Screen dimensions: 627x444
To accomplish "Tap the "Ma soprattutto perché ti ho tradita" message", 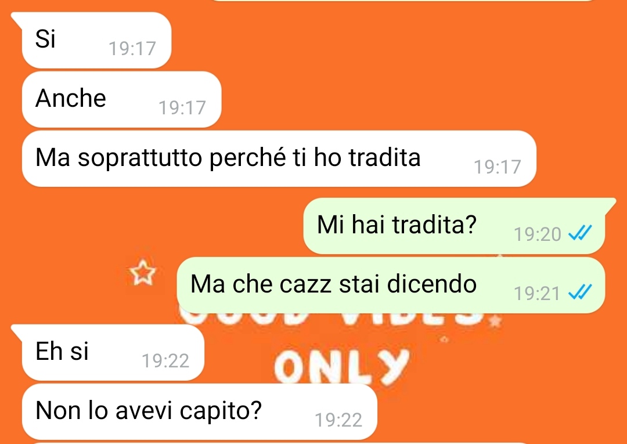I will [x=279, y=158].
